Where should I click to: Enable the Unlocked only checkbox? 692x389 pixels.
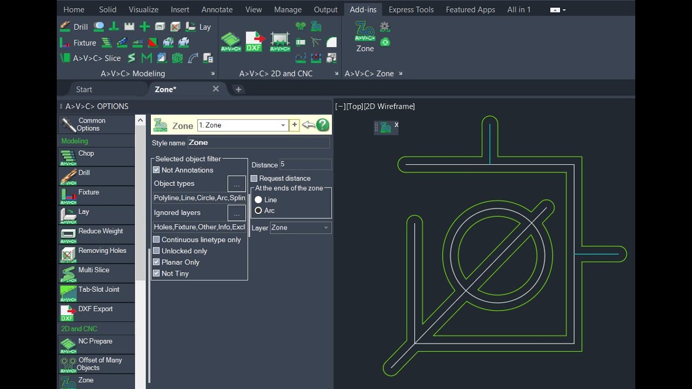156,251
